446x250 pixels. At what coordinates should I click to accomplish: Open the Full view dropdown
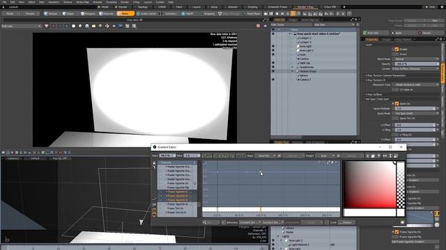[22, 26]
